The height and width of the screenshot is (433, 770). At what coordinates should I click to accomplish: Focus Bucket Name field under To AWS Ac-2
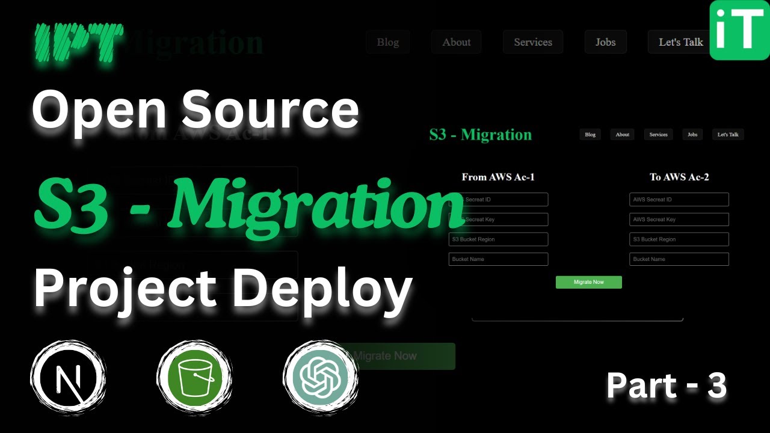pyautogui.click(x=679, y=259)
